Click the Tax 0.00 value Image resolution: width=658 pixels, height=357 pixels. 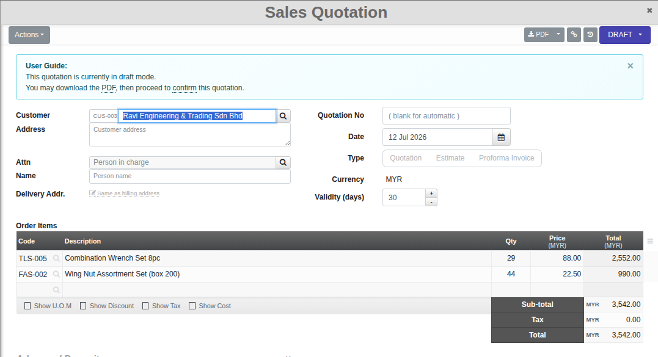tap(633, 320)
